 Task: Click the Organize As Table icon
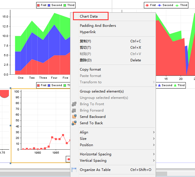pos(74,170)
